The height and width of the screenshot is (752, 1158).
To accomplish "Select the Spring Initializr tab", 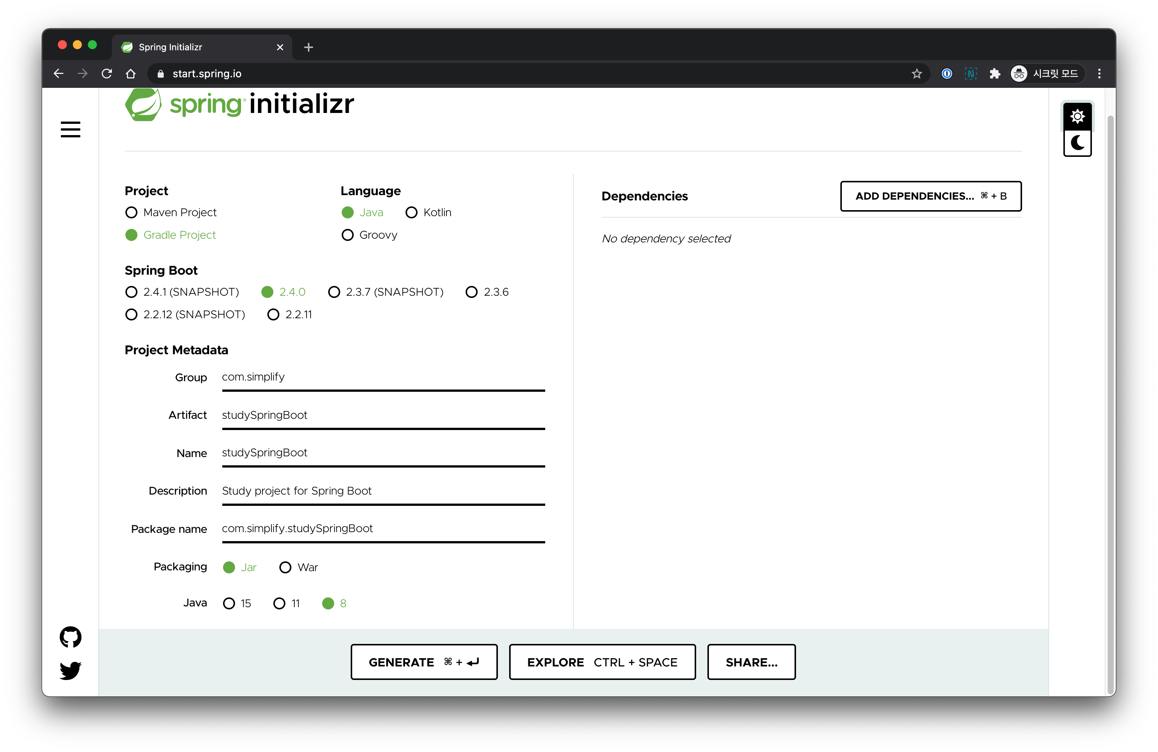I will pos(195,47).
